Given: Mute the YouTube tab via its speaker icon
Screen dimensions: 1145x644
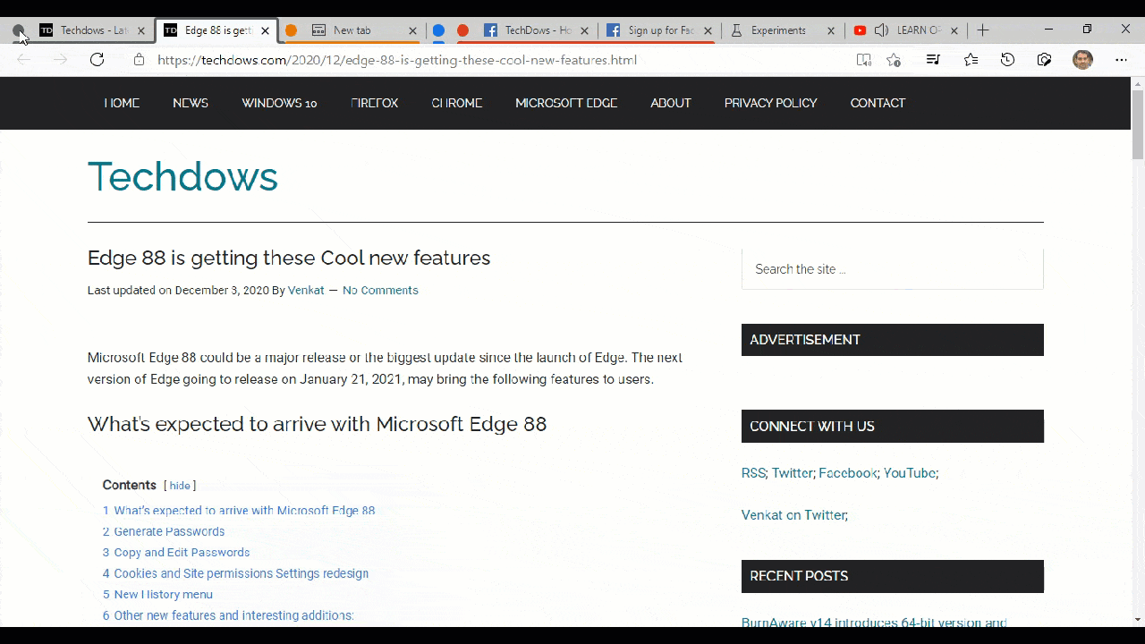Looking at the screenshot, I should pyautogui.click(x=881, y=30).
